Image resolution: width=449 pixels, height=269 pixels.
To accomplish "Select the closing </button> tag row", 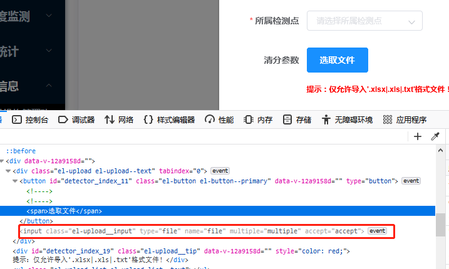I will 36,221.
